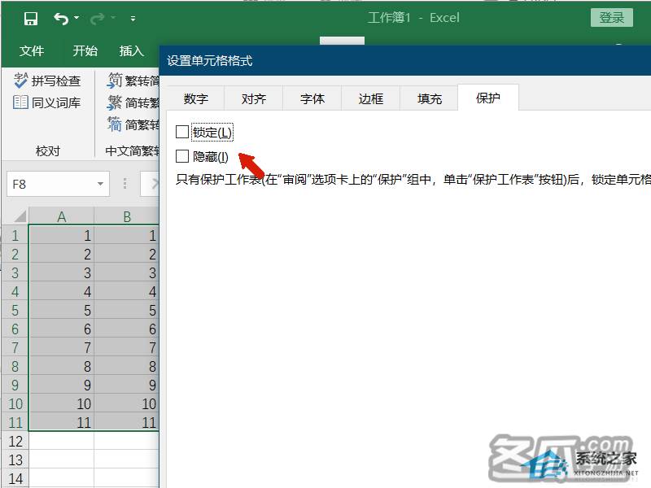This screenshot has height=488, width=651.
Task: Switch to the 插入 ribbon tab
Action: pyautogui.click(x=132, y=51)
